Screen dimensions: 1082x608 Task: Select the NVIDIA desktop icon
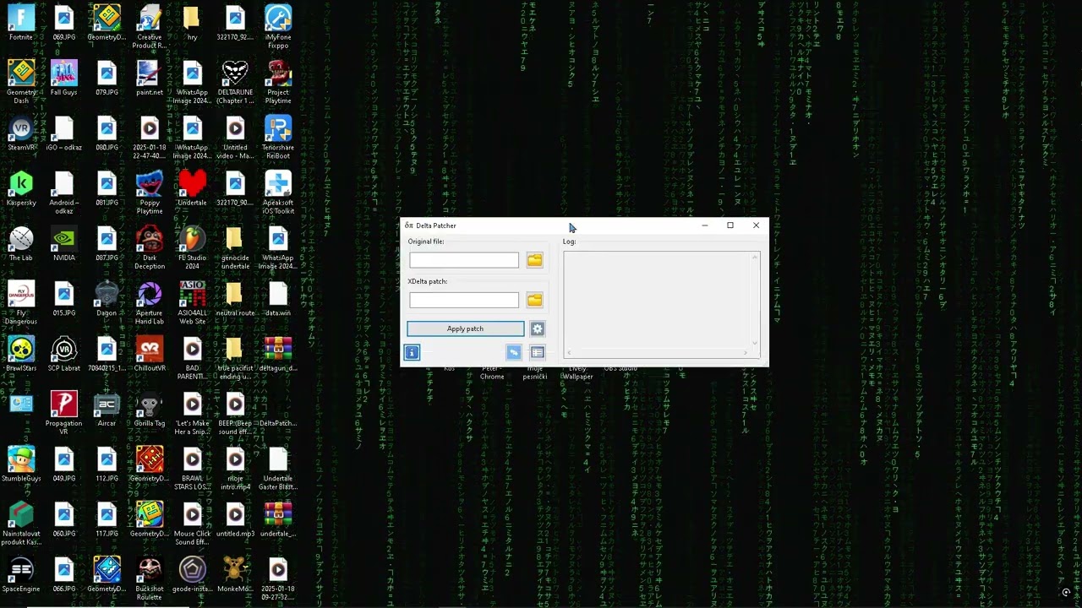(x=63, y=244)
